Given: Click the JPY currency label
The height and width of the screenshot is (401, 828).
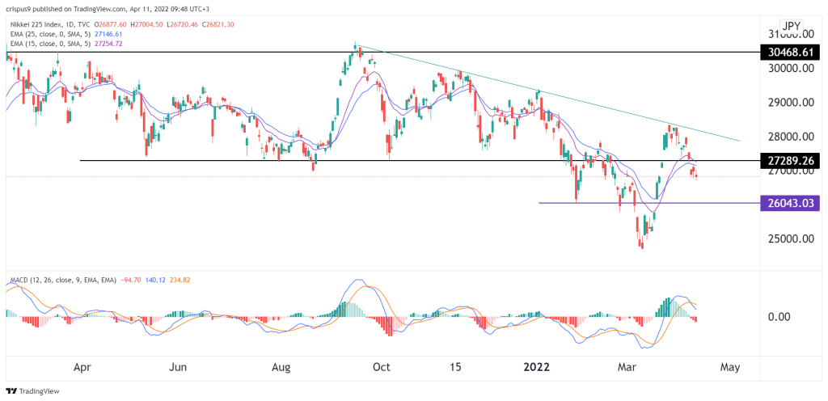Looking at the screenshot, I should pyautogui.click(x=792, y=25).
